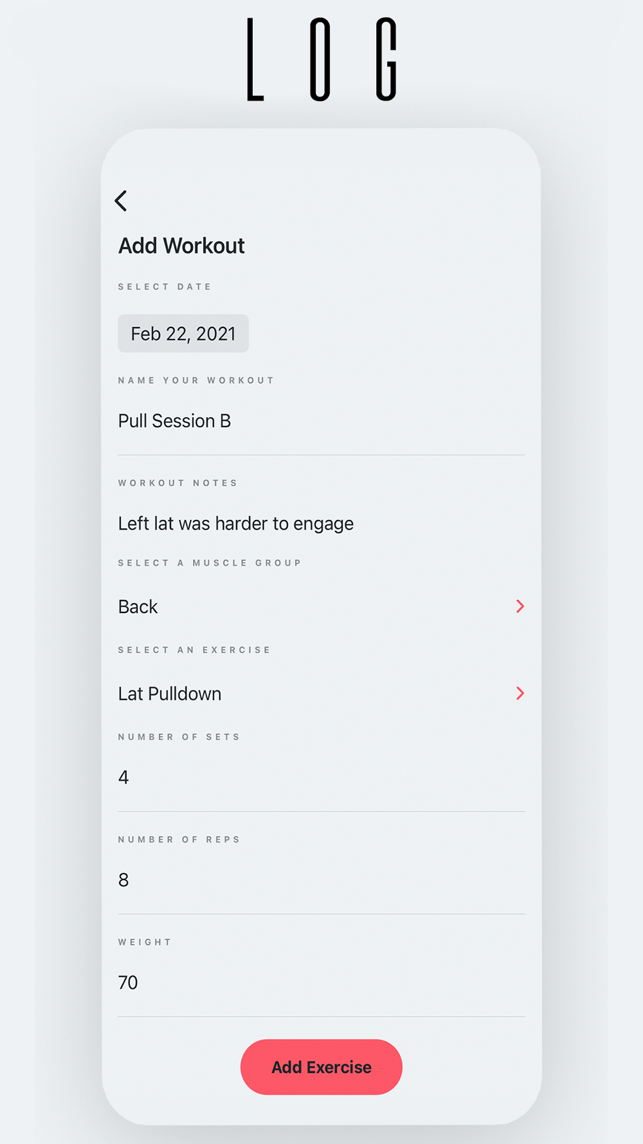Select the Back muscle group text

pos(138,607)
